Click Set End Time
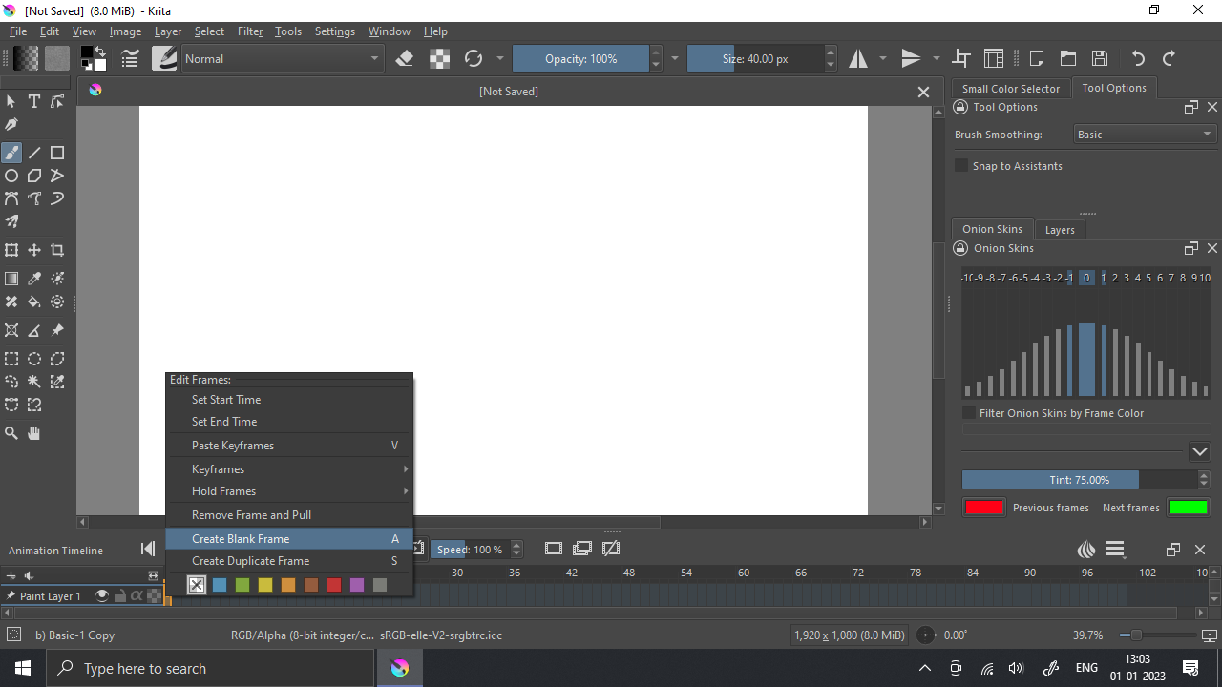The image size is (1222, 687). [x=289, y=422]
